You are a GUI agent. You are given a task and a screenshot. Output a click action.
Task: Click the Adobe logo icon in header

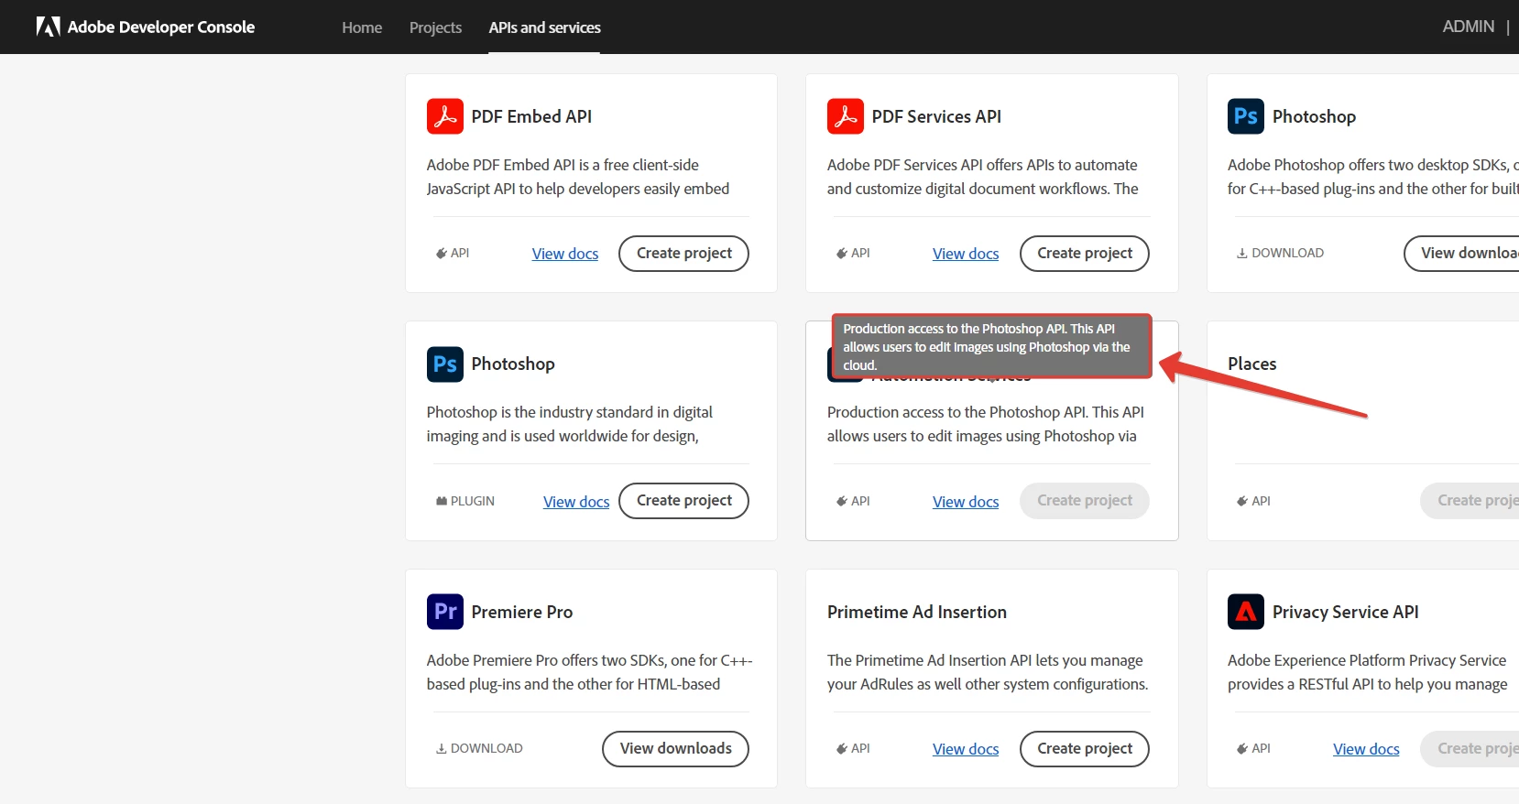point(48,27)
